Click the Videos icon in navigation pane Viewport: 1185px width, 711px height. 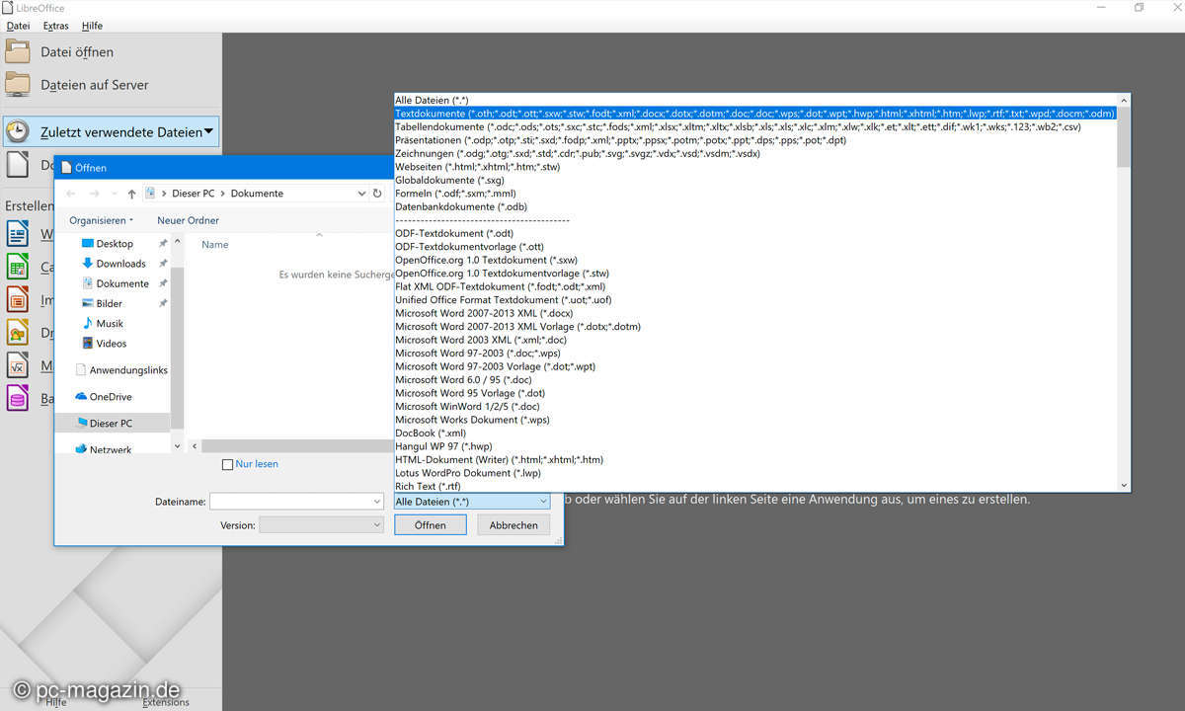87,343
